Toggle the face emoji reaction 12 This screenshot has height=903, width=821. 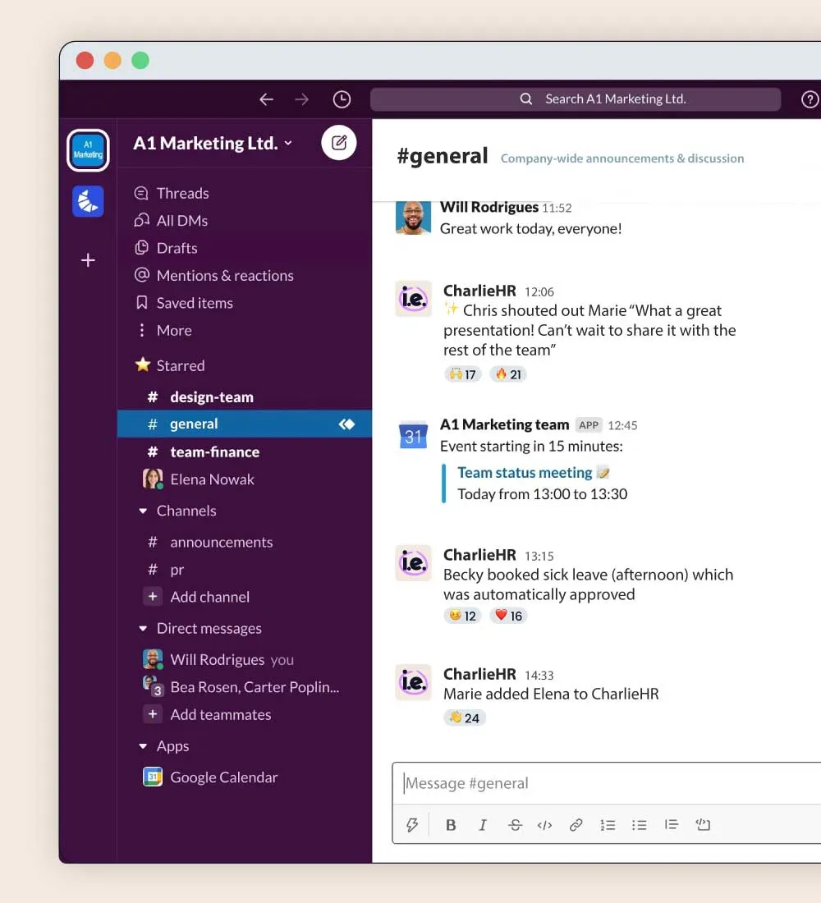pos(463,616)
